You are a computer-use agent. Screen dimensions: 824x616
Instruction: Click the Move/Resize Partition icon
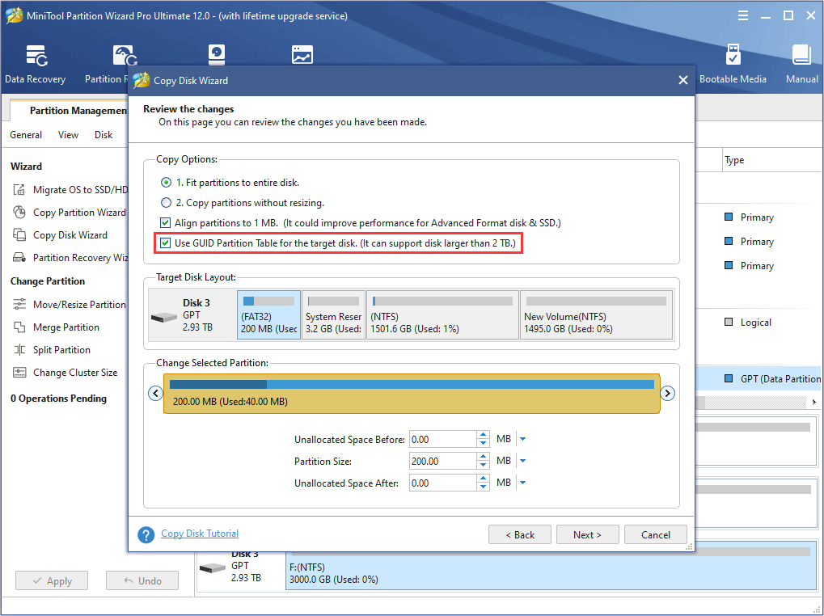click(x=19, y=304)
